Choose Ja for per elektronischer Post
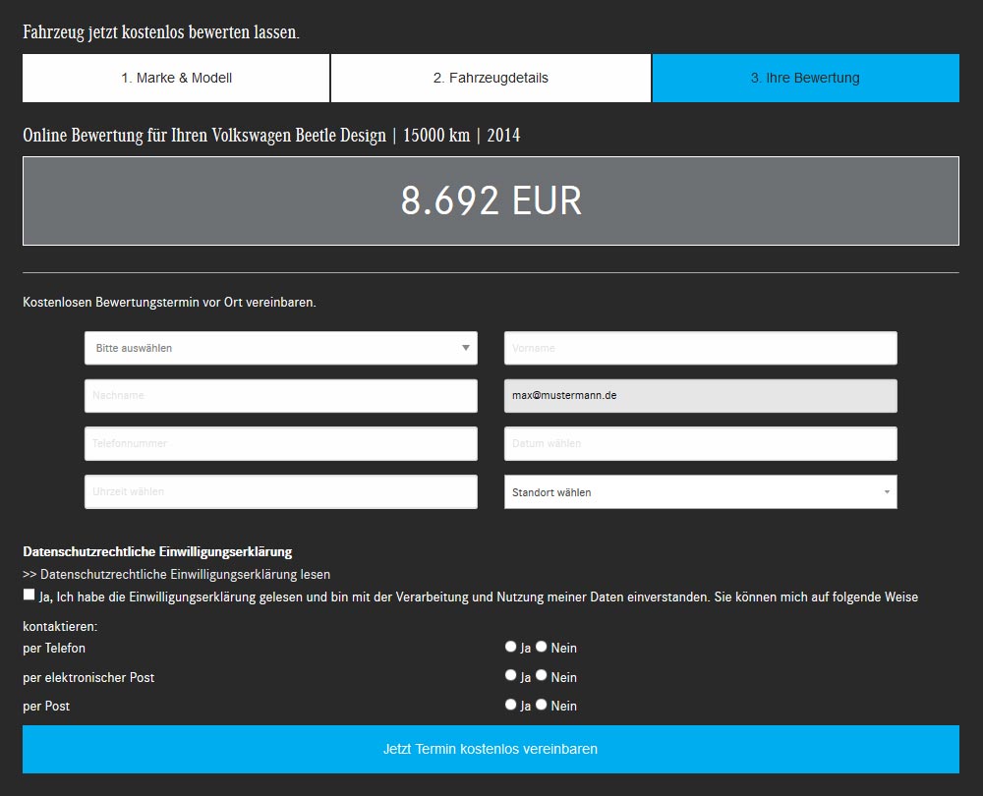This screenshot has width=983, height=796. pos(510,675)
